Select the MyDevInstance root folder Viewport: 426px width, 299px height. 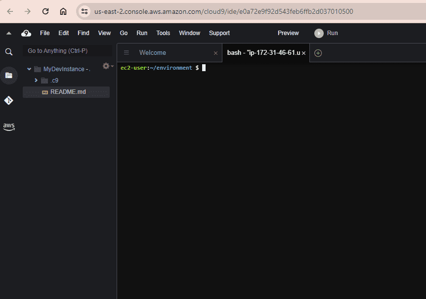pyautogui.click(x=66, y=69)
